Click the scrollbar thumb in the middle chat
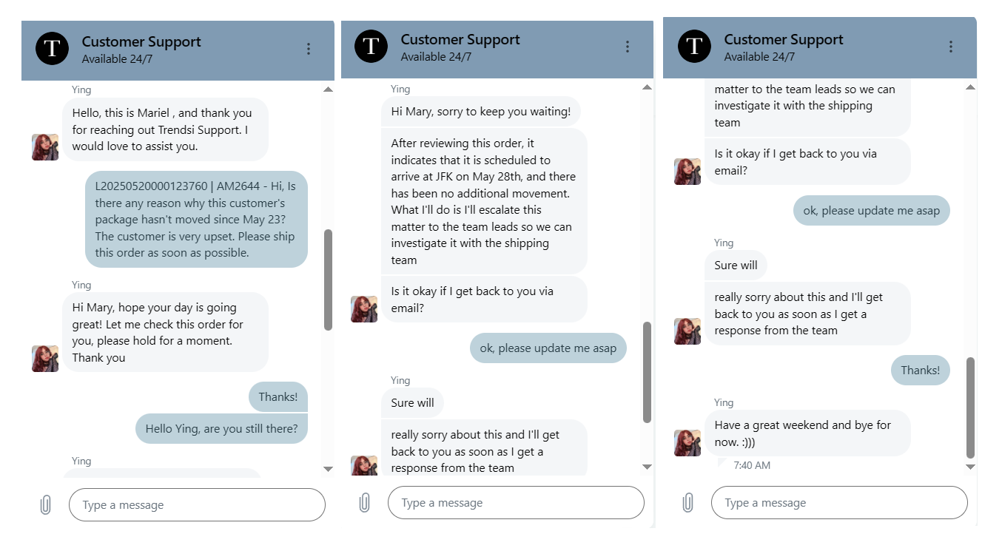Viewport: 1002px width, 551px height. click(x=648, y=372)
